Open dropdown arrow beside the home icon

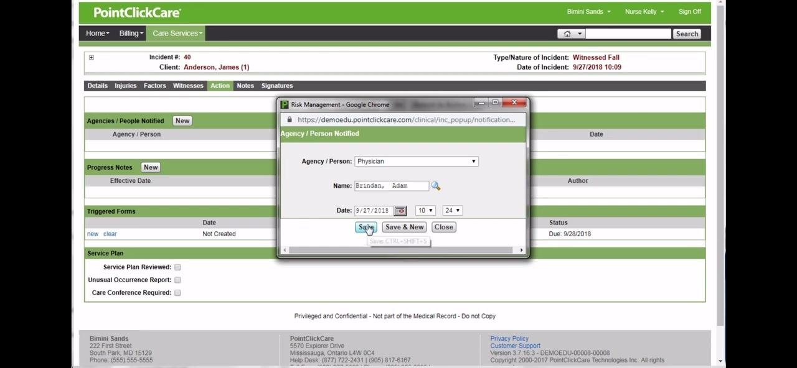pyautogui.click(x=580, y=34)
